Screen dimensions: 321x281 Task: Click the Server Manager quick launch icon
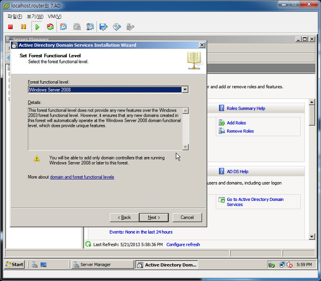coord(35,265)
